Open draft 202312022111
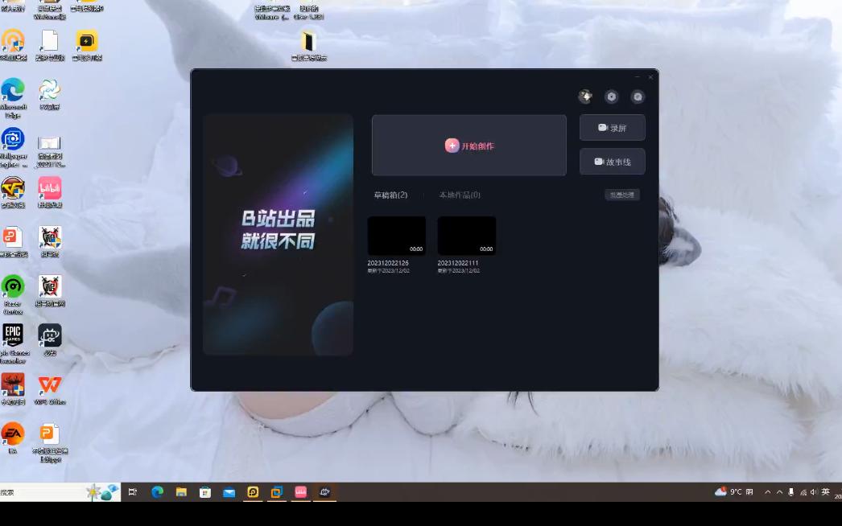The image size is (842, 526). (x=467, y=235)
